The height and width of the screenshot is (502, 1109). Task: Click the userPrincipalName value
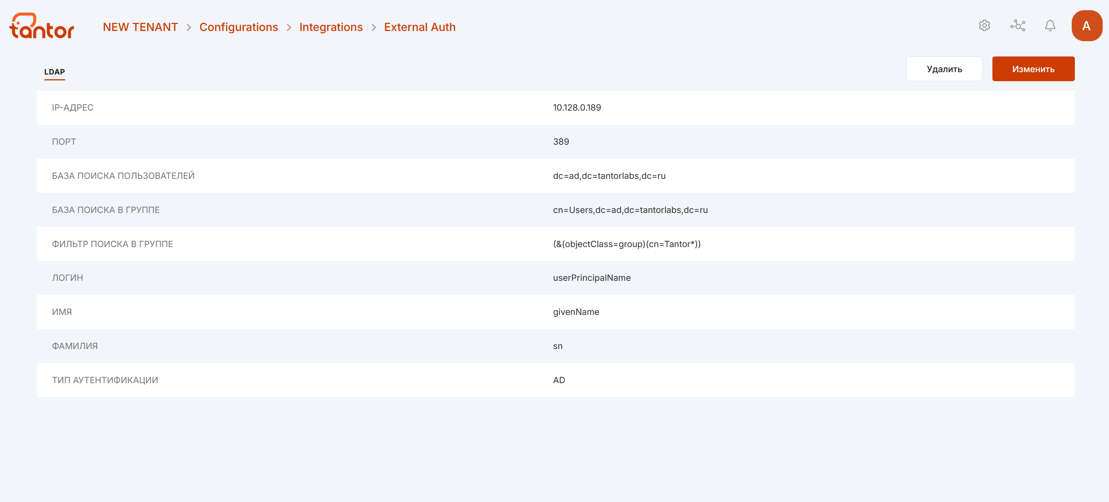592,278
